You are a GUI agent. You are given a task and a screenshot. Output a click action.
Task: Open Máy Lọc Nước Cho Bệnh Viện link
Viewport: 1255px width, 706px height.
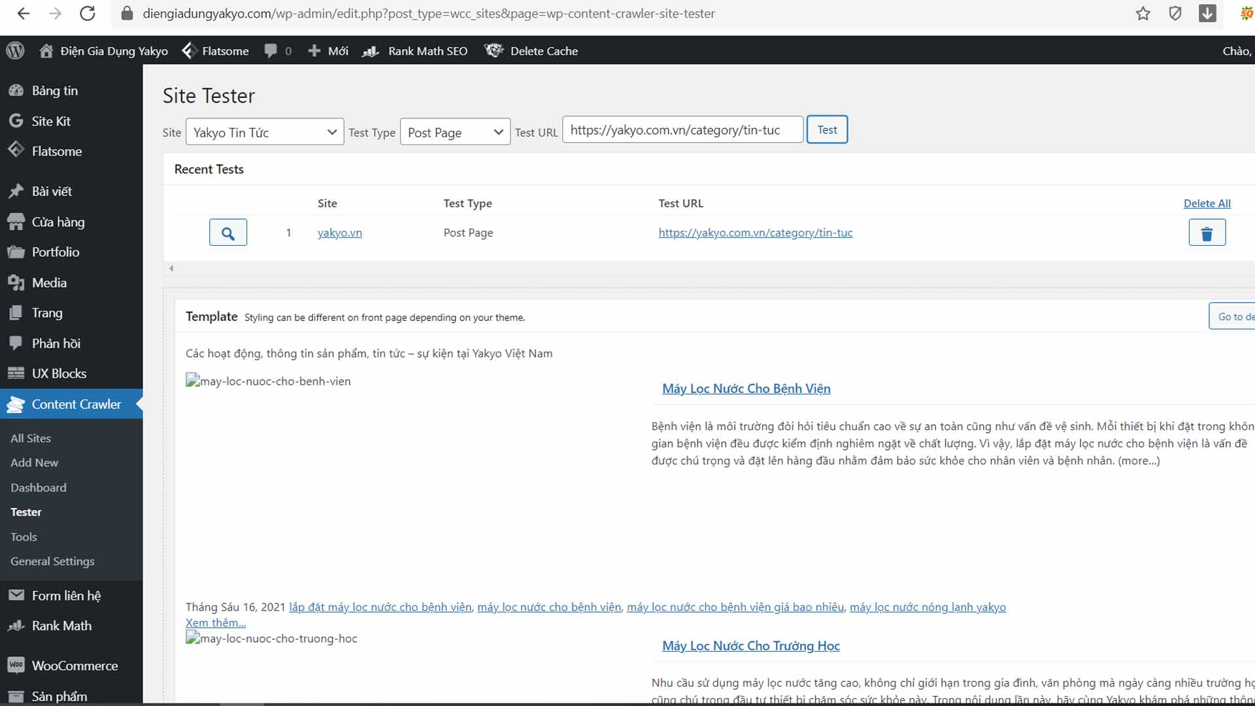(x=746, y=388)
